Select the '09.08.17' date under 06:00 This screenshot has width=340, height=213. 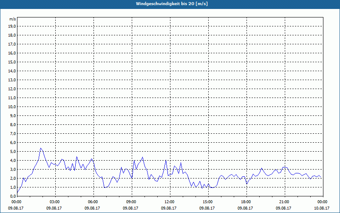pos(92,208)
